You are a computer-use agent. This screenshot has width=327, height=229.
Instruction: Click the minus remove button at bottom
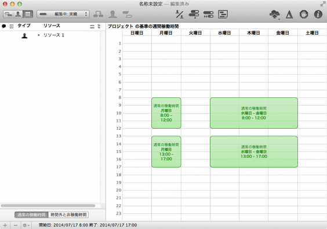coord(16,226)
